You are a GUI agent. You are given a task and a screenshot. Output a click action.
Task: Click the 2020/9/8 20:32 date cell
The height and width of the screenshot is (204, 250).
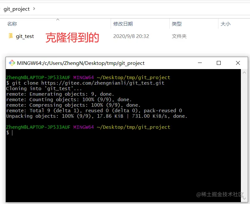[131, 36]
